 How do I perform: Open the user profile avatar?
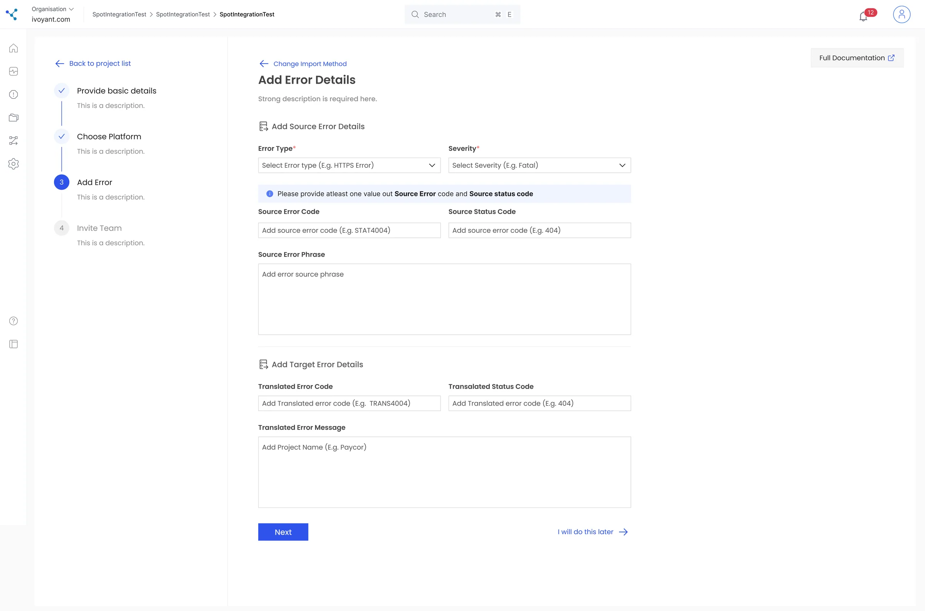[x=901, y=14]
